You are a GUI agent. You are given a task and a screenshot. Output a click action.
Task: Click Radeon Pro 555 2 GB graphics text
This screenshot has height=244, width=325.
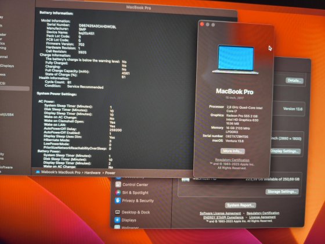coord(241,116)
